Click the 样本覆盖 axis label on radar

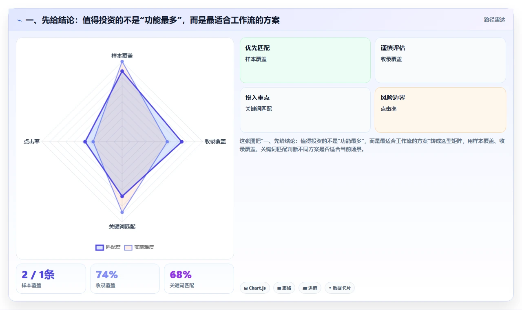pos(122,56)
